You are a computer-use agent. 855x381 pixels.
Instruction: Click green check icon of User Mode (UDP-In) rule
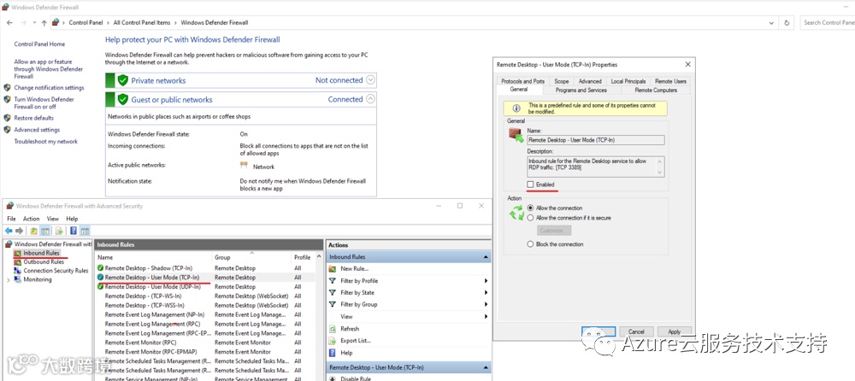pyautogui.click(x=100, y=287)
